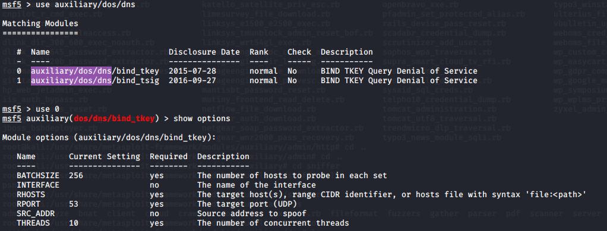This screenshot has height=231, width=607.
Task: Click the THREADS value 10
Action: pos(74,223)
